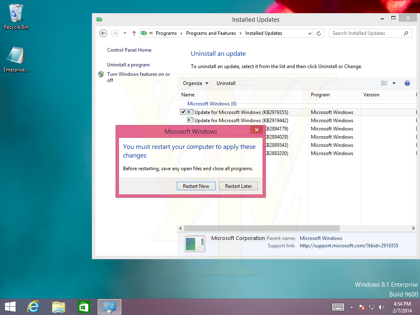Open the Start button on taskbar

coord(10,307)
